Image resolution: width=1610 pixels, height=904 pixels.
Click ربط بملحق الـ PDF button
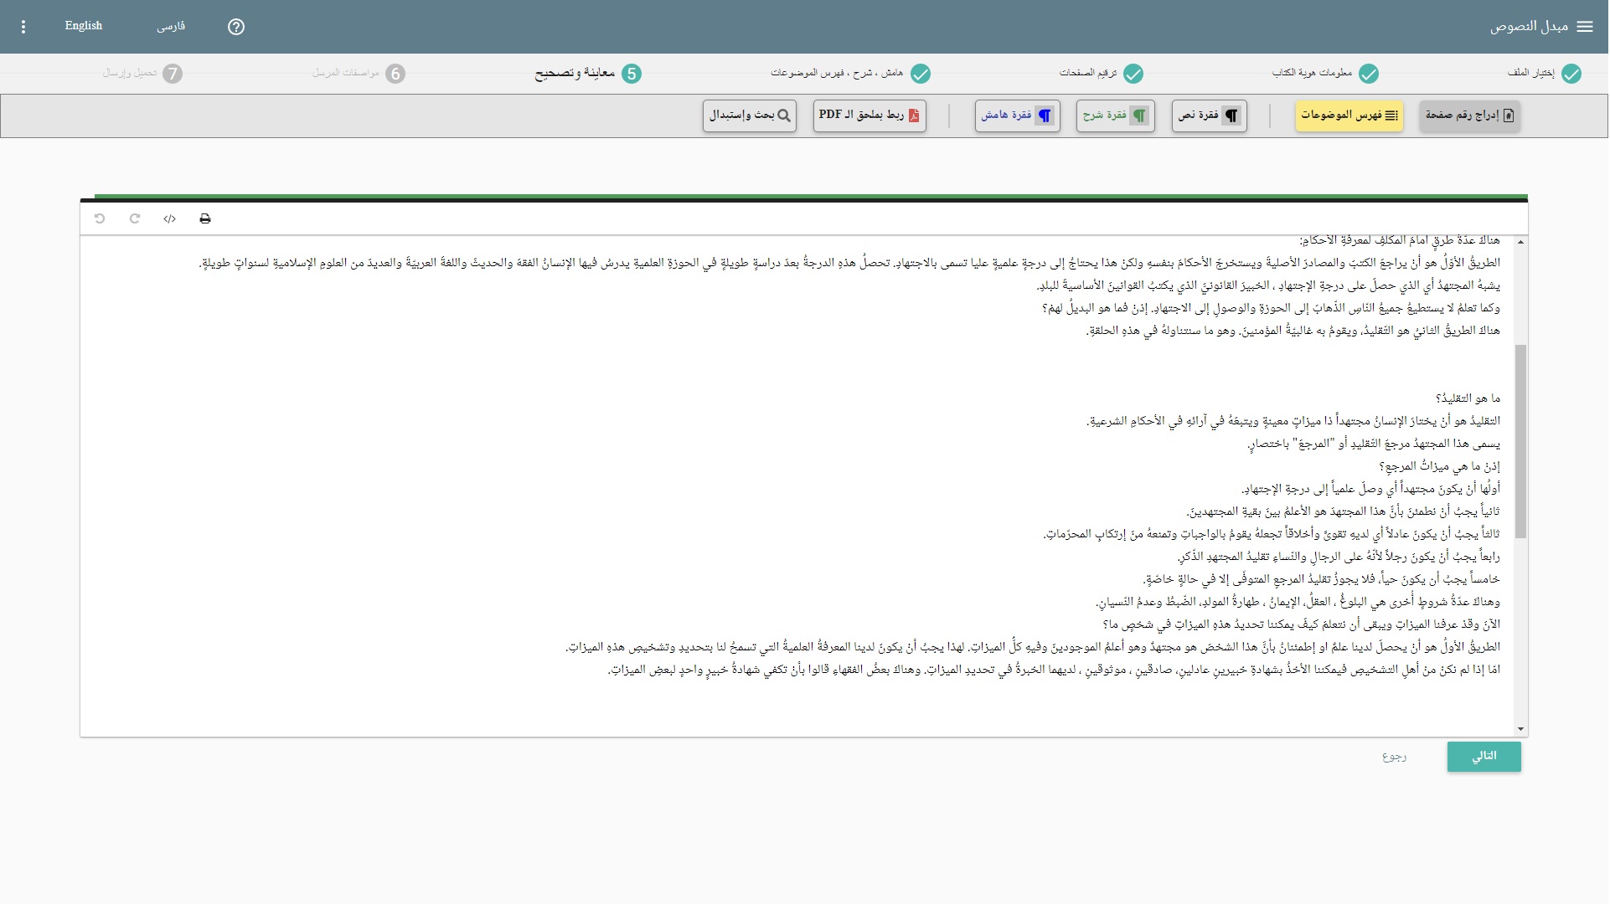870,116
